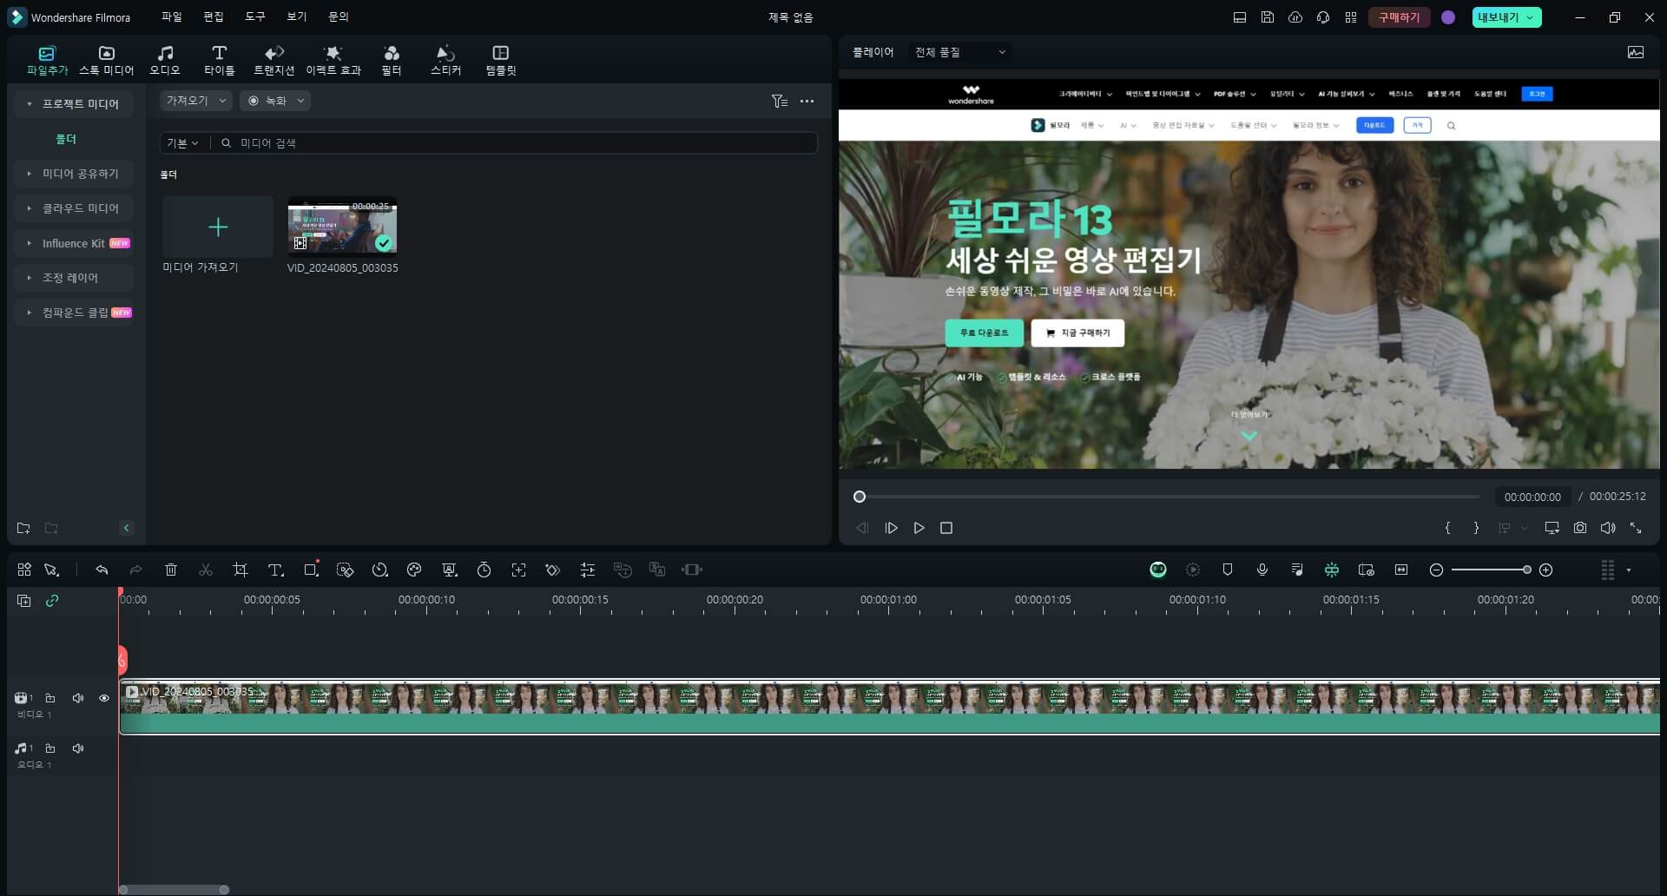Open the preview scopes icon
The image size is (1667, 896).
coord(1636,52)
